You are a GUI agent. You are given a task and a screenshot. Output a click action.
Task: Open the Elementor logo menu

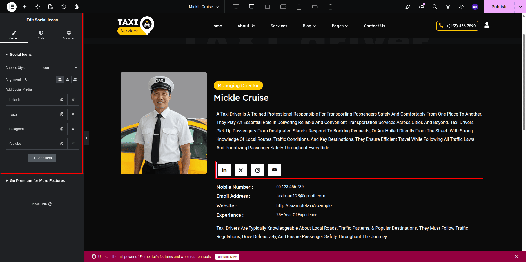pos(12,7)
